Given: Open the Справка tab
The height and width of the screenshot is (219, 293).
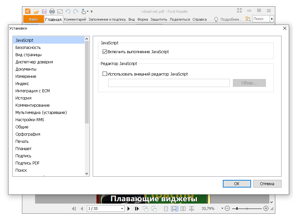Looking at the screenshot, I should [200, 19].
